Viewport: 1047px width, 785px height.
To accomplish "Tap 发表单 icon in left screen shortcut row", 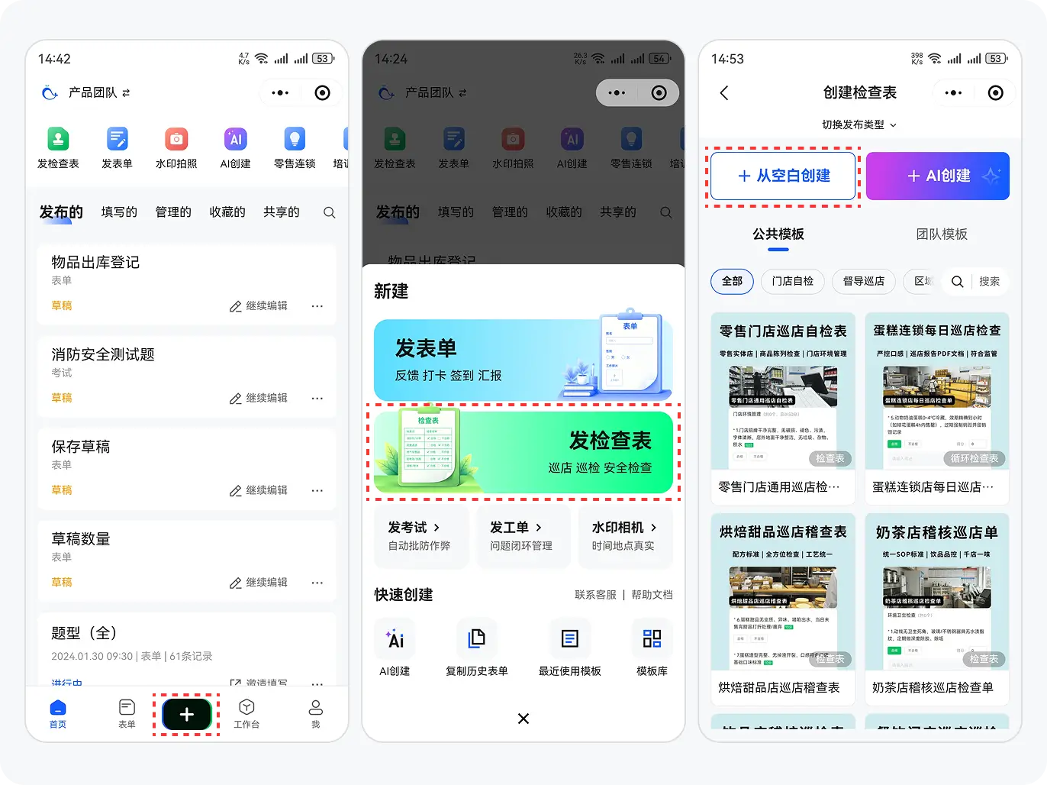I will click(118, 139).
